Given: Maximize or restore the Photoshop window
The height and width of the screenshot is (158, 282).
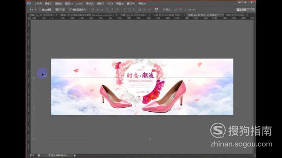Looking at the screenshot, I should [245, 2].
